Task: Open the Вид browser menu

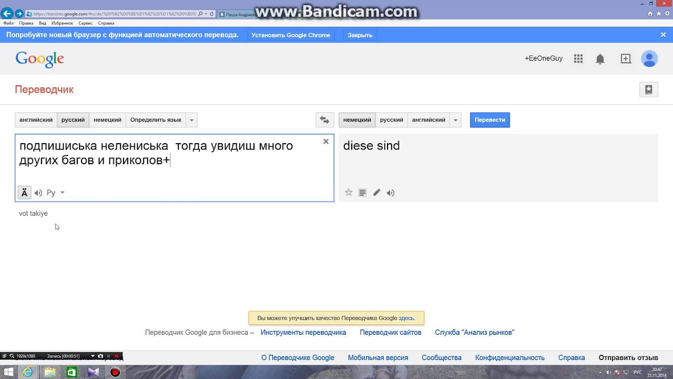Action: [43, 23]
